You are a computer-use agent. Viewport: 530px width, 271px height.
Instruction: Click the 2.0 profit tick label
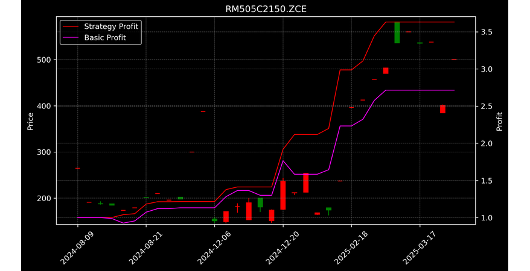(485, 143)
